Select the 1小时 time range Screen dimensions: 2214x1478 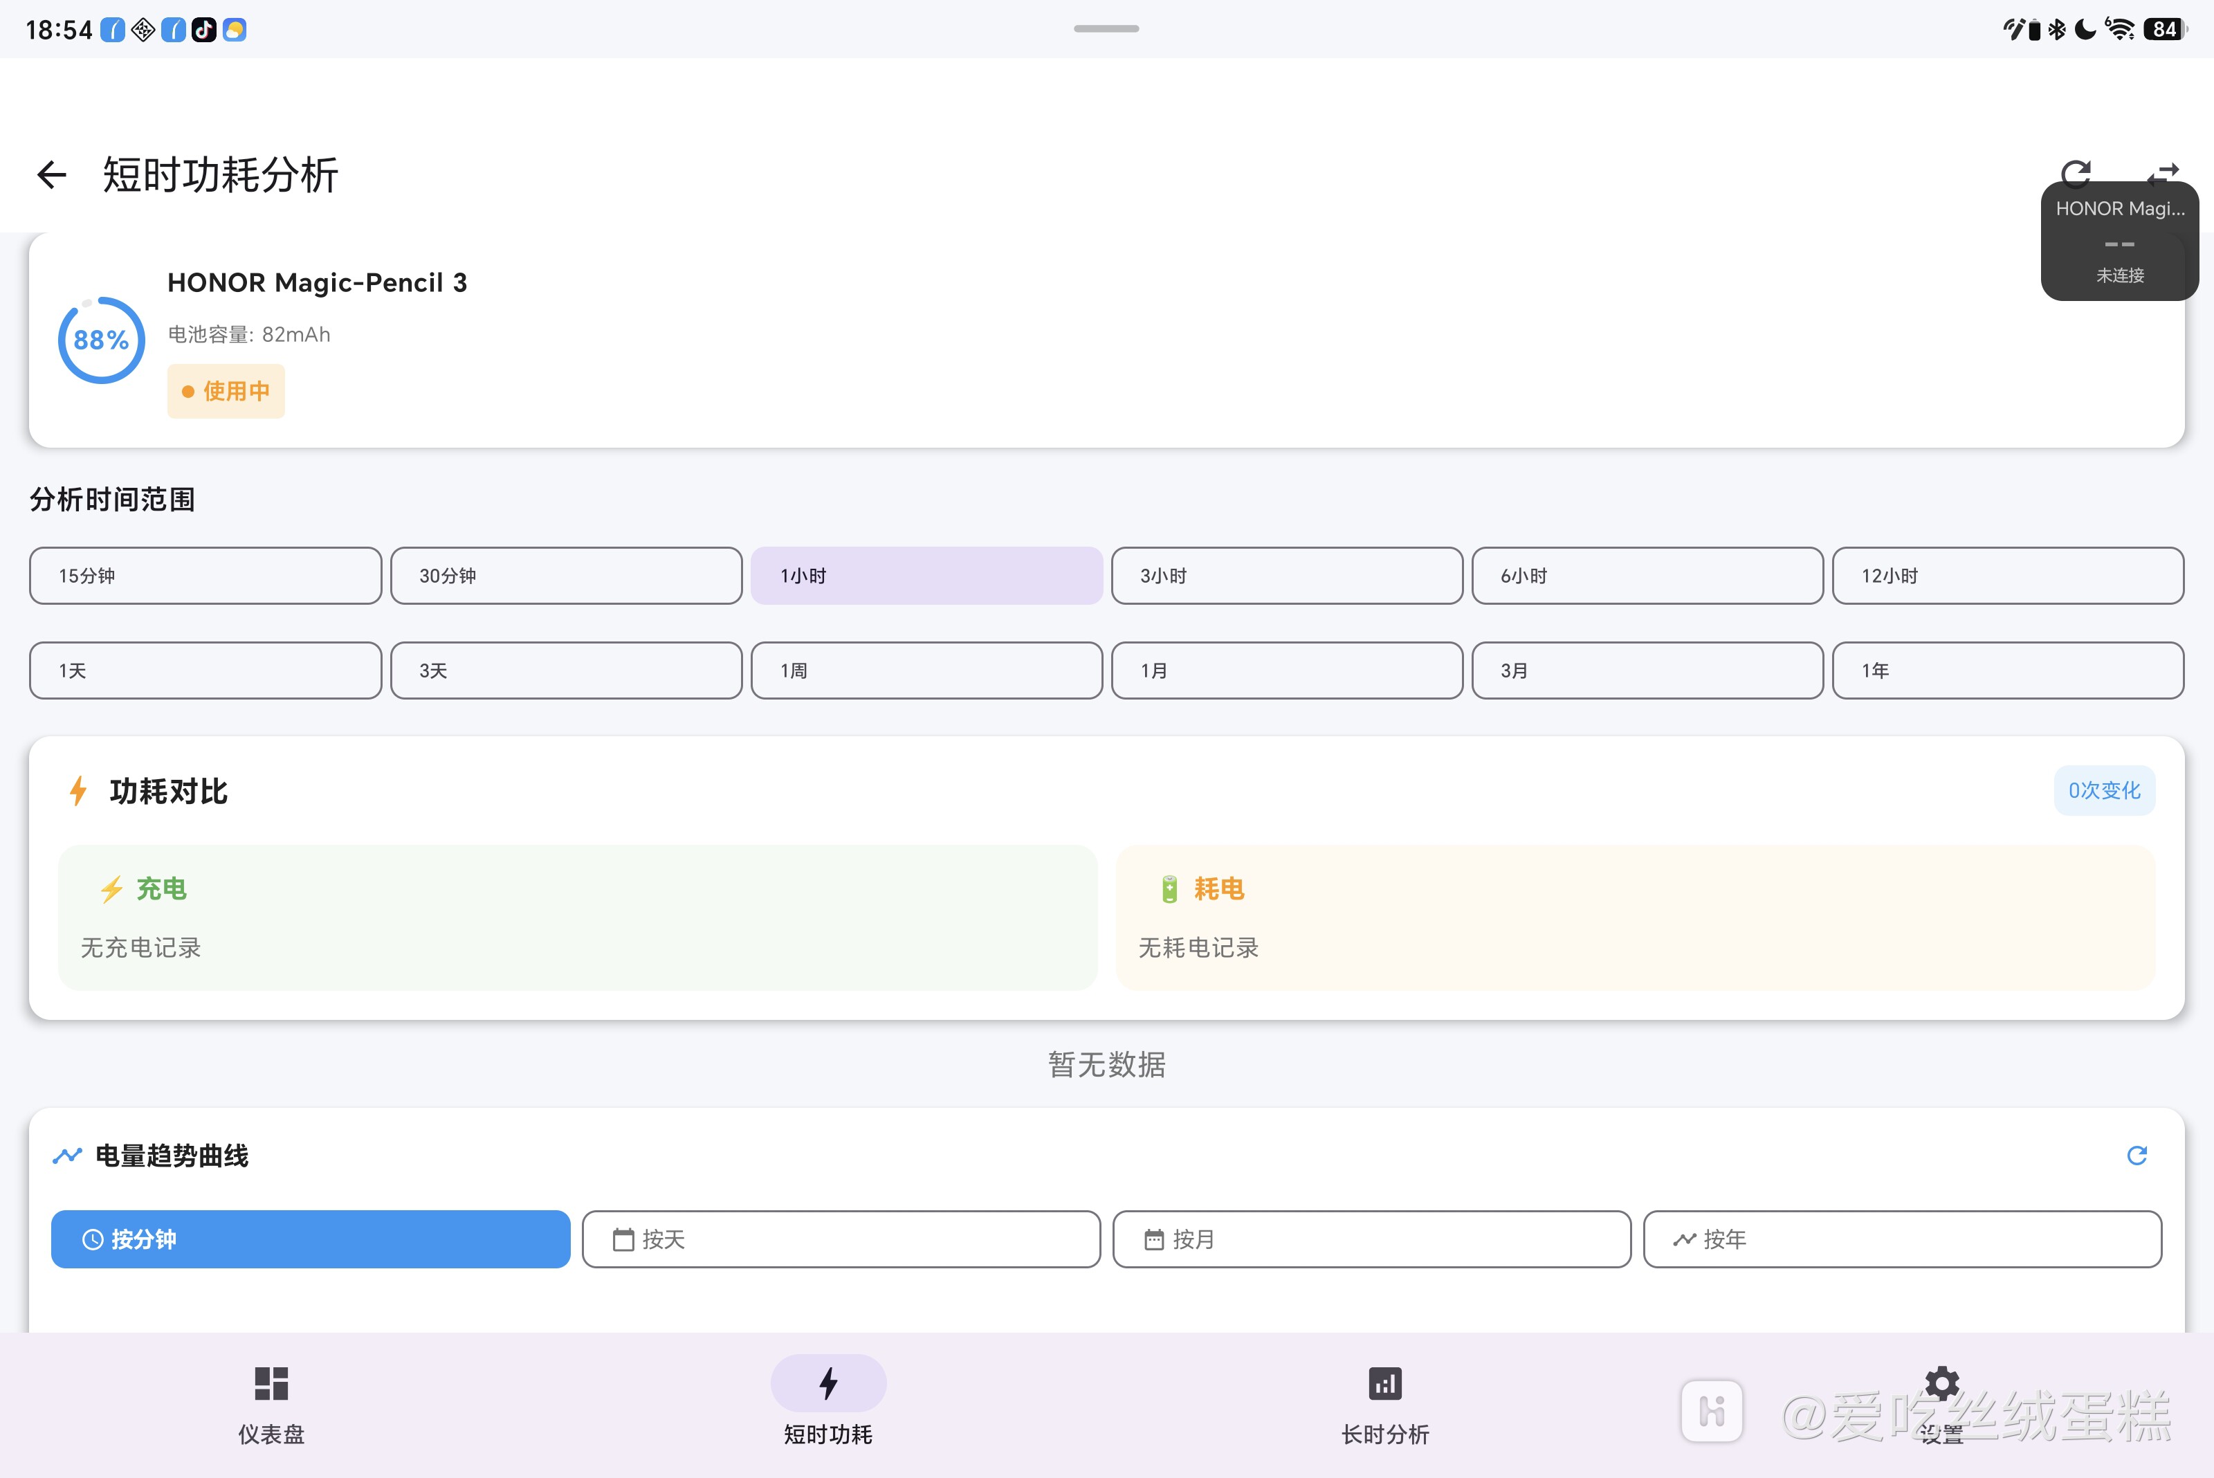point(926,576)
